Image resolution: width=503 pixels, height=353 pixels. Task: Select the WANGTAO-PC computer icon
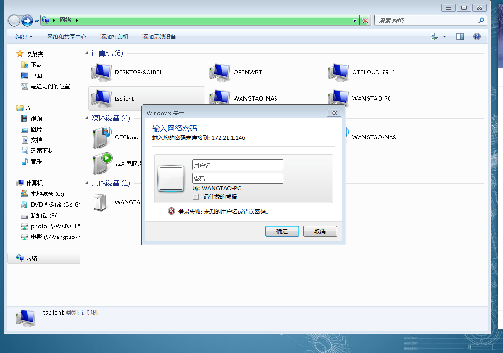click(338, 98)
